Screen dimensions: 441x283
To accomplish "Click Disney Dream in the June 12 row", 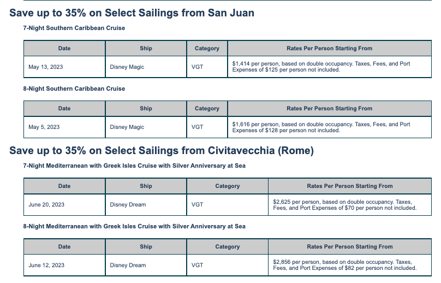I will (128, 265).
